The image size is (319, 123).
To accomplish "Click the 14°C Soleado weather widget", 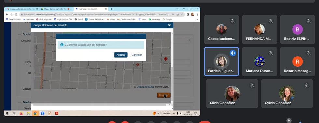I will point(161,113).
